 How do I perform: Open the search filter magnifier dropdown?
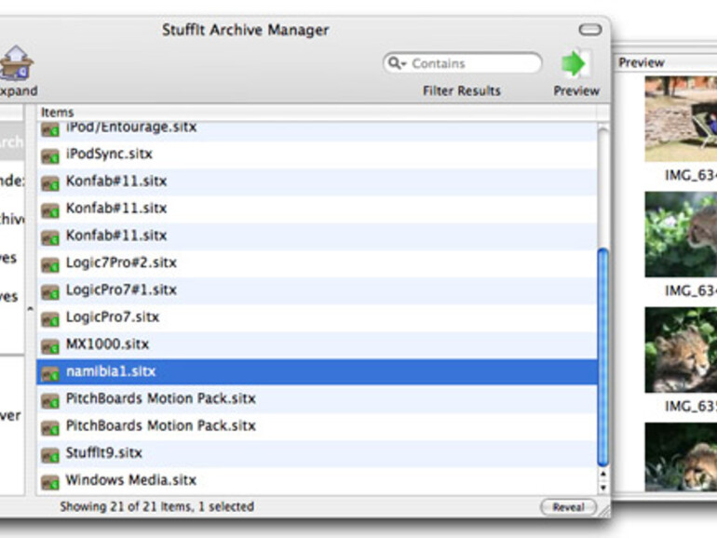tap(398, 63)
